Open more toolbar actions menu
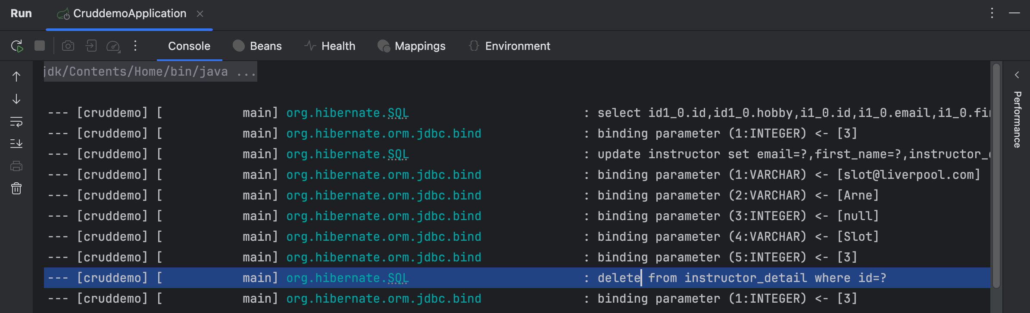The image size is (1030, 313). [x=135, y=46]
